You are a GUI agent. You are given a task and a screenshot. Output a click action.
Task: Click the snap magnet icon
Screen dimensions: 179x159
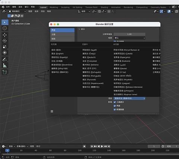point(99,12)
